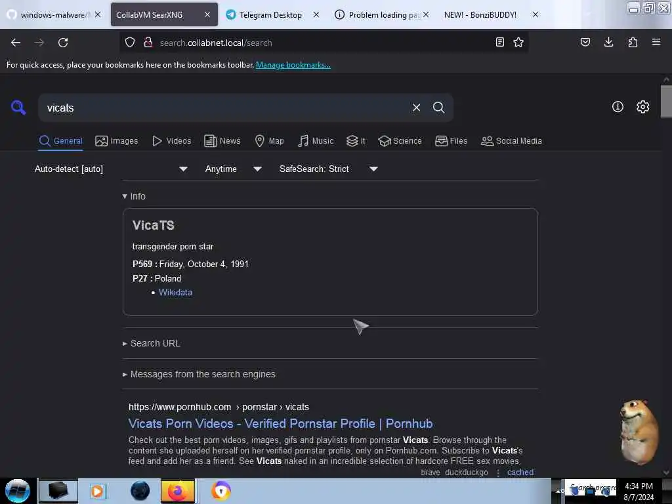Viewport: 672px width, 504px height.
Task: Open the SearXNG about info icon
Action: [x=618, y=107]
